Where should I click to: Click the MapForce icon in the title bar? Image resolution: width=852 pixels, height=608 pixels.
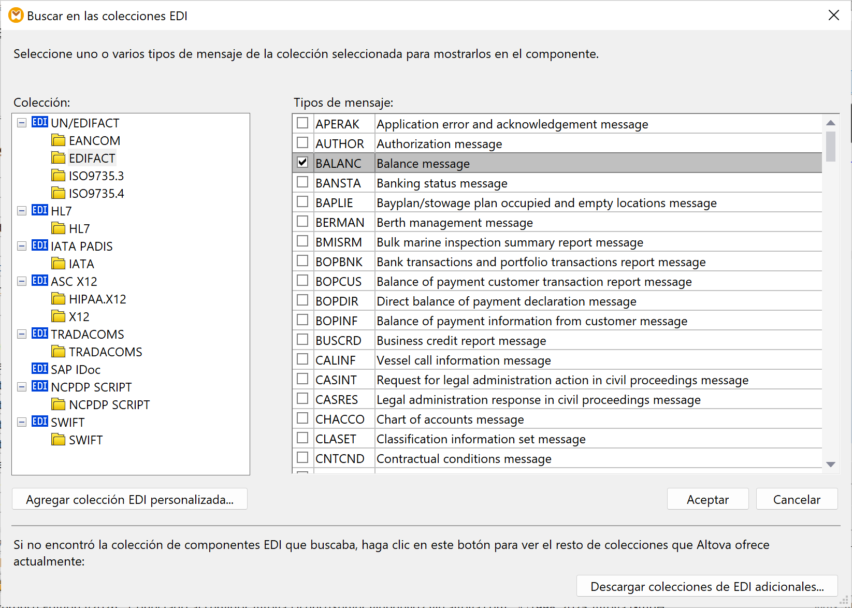click(x=17, y=16)
